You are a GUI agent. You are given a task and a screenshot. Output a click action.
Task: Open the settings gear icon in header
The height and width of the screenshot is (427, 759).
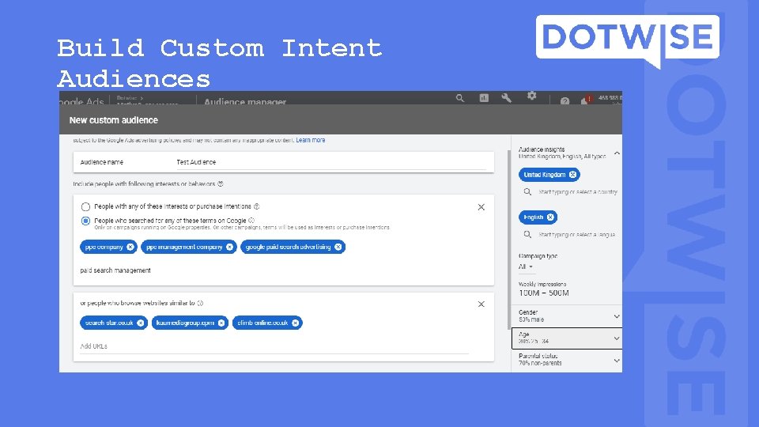(x=531, y=96)
